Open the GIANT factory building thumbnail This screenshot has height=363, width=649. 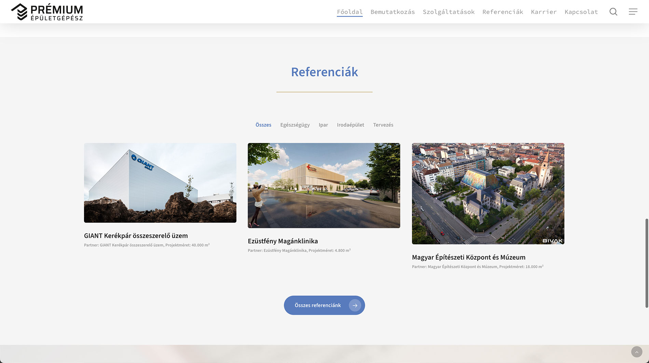coord(160,183)
